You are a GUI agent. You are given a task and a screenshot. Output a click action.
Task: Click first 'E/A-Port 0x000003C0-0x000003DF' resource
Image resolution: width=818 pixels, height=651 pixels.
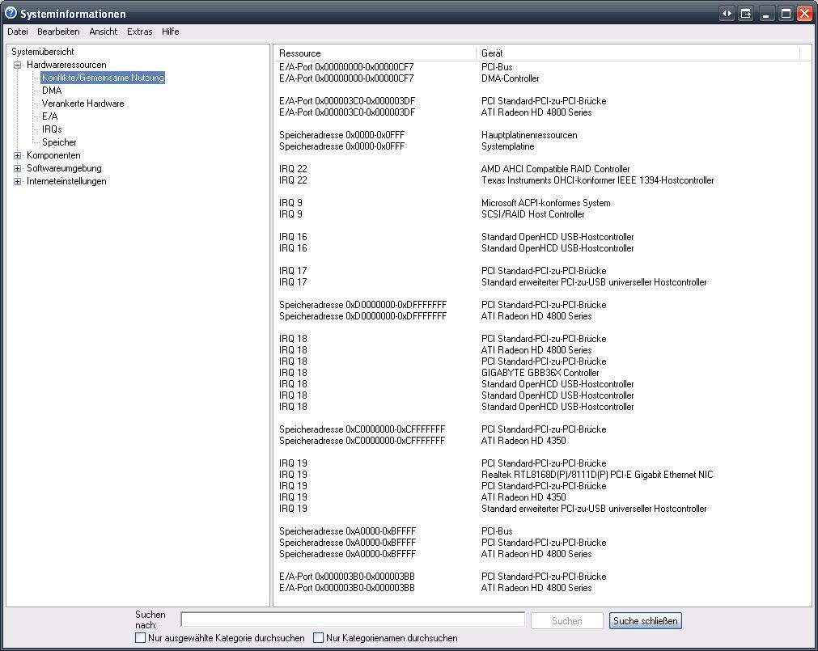tap(347, 101)
